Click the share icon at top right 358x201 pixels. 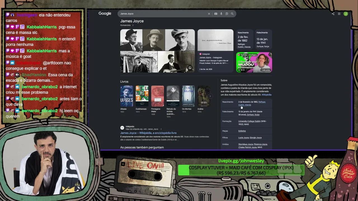tap(333, 14)
